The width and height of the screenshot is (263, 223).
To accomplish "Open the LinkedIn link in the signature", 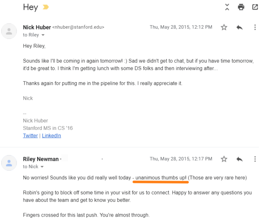I will (51, 136).
